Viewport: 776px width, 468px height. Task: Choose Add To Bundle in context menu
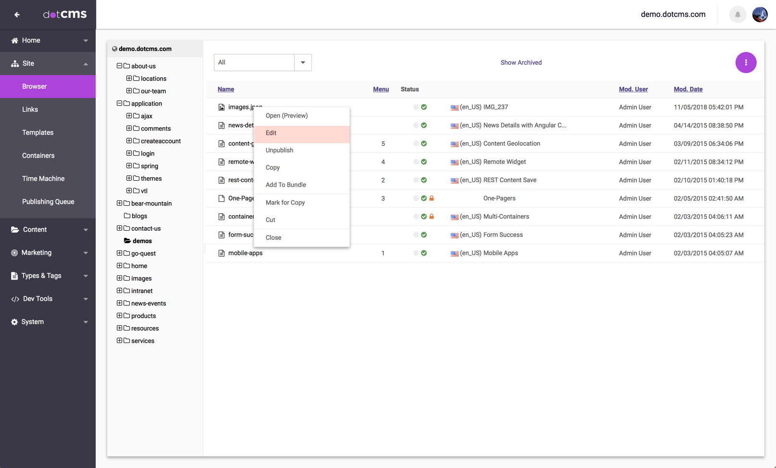coord(285,185)
